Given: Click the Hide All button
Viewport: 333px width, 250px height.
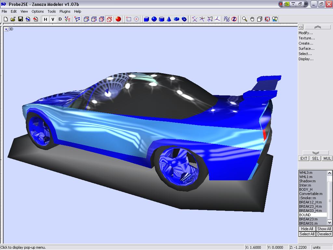Looking at the screenshot, I should pyautogui.click(x=307, y=229).
